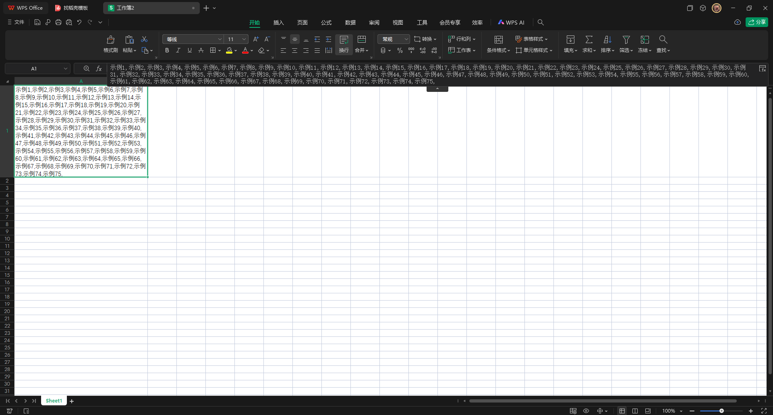Click the Filter (筛选) funnel icon
This screenshot has height=415, width=773.
click(x=626, y=39)
